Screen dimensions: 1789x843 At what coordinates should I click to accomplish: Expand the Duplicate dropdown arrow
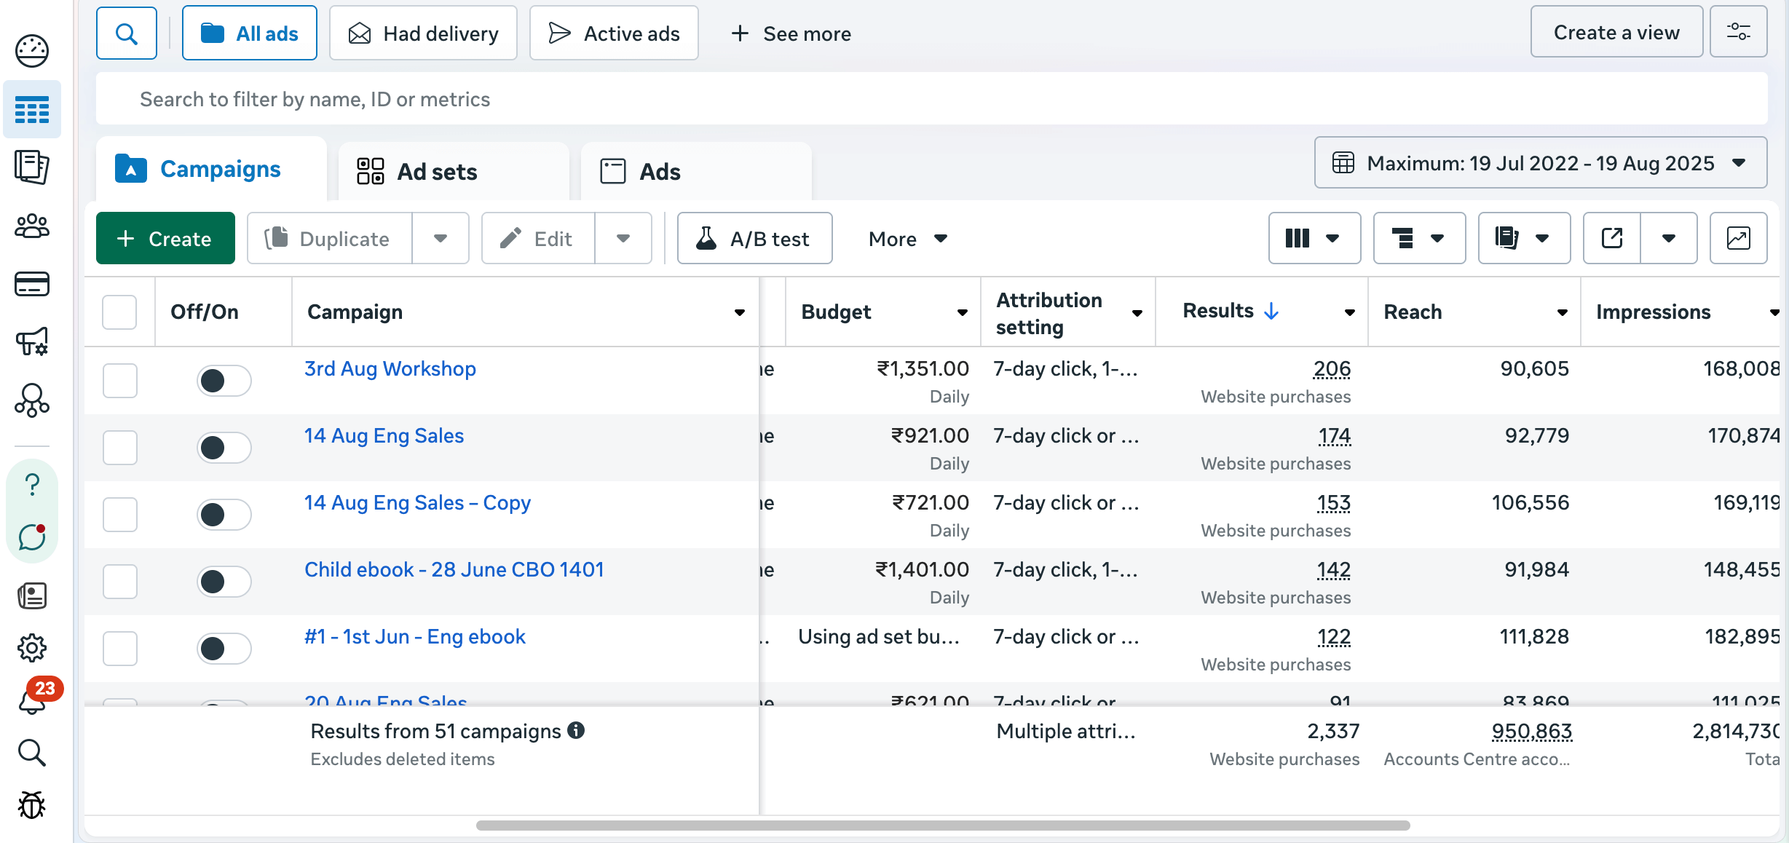[441, 238]
